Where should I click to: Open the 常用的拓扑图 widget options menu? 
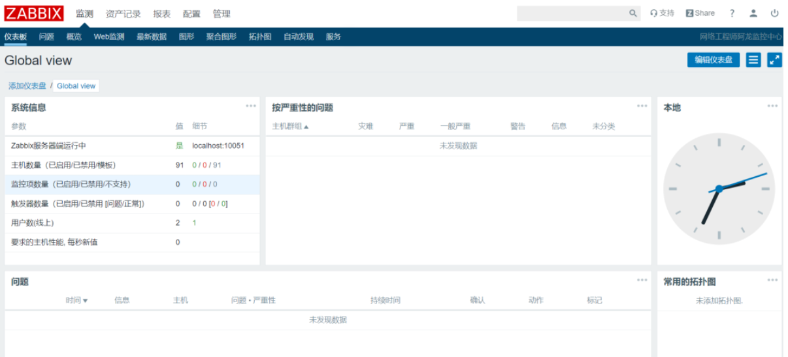tap(773, 280)
